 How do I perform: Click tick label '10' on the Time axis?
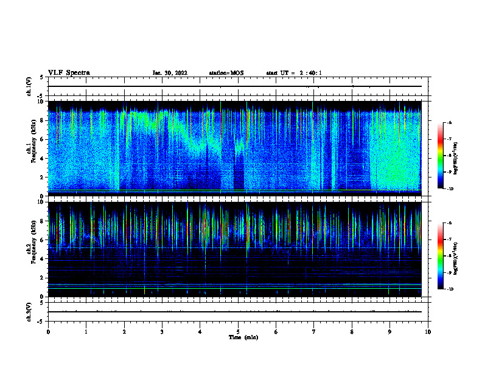tap(428, 332)
